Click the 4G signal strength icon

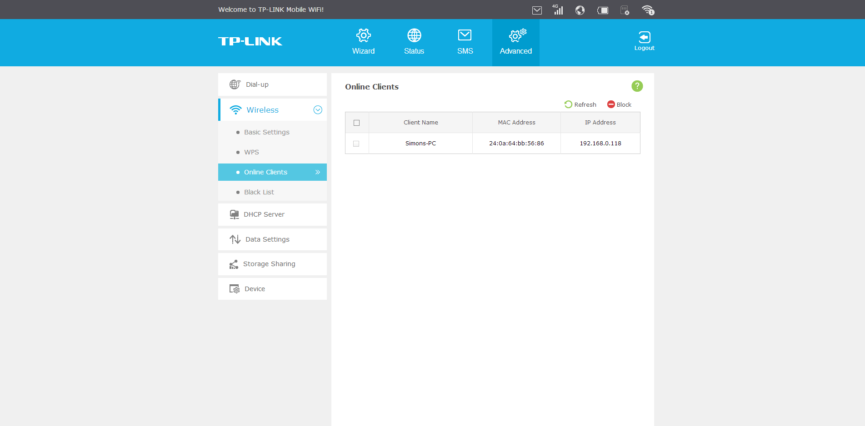(x=558, y=10)
